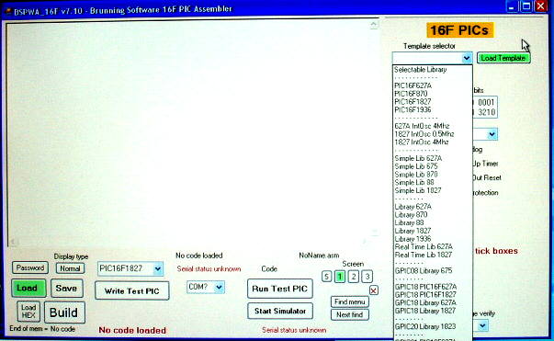The width and height of the screenshot is (554, 341).
Task: Select screen 1 button
Action: pos(340,277)
